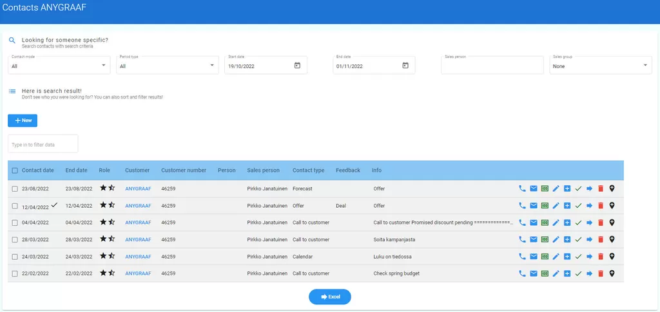Sort by Info column header
Image resolution: width=660 pixels, height=312 pixels.
coord(376,170)
